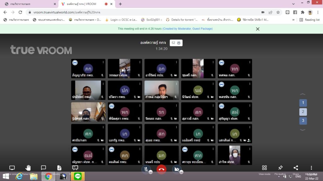
Task: Dismiss the meeting-will-end banner with X
Action: 258,29
